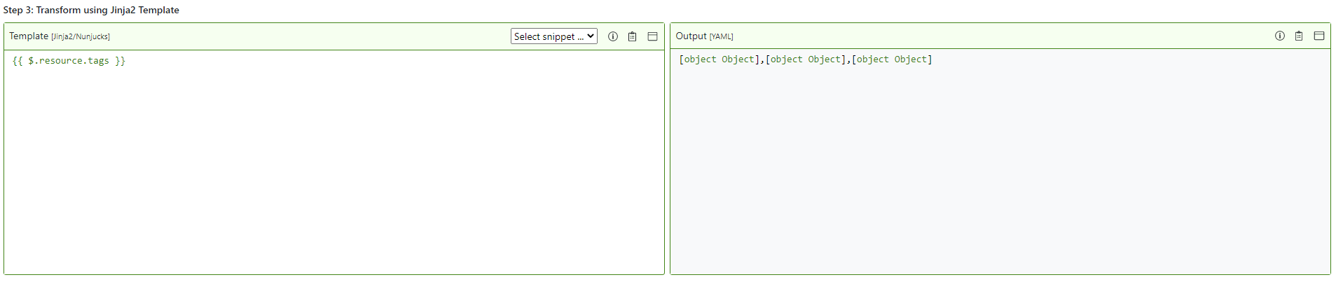The width and height of the screenshot is (1336, 282).
Task: Click the [Jinja2/Nunjucks] format label
Action: 81,36
